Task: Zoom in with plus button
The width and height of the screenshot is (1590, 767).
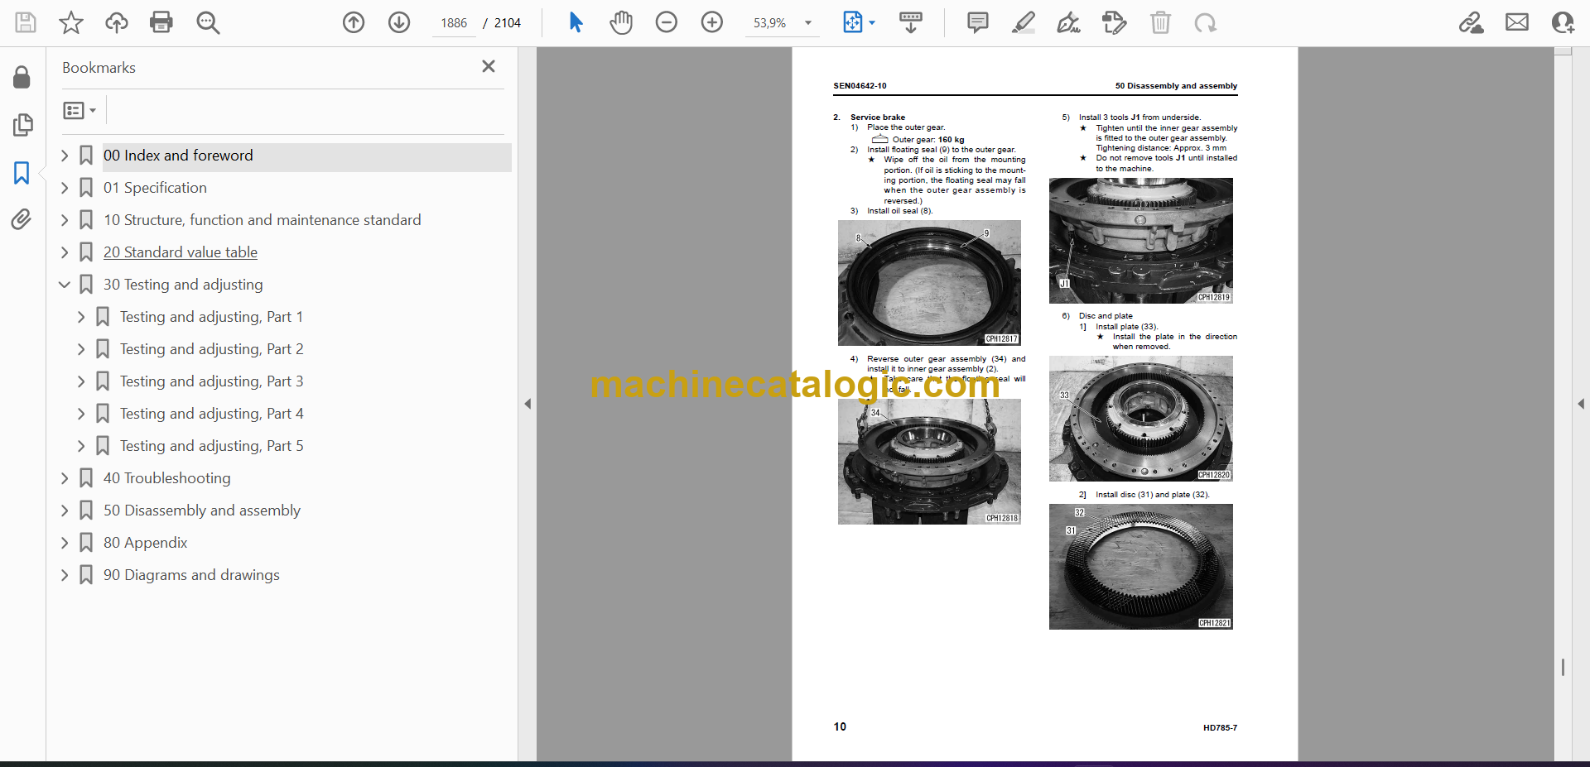Action: click(x=712, y=22)
